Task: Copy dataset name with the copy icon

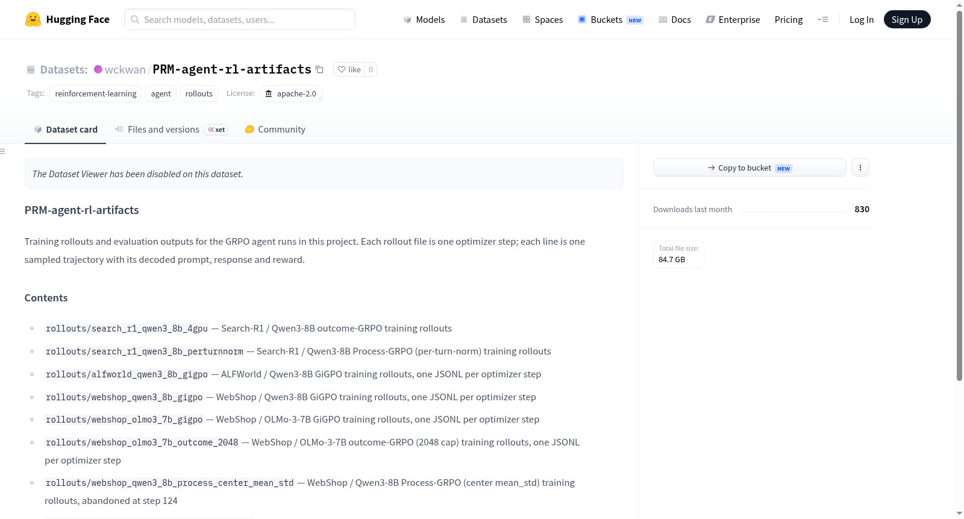Action: point(319,70)
